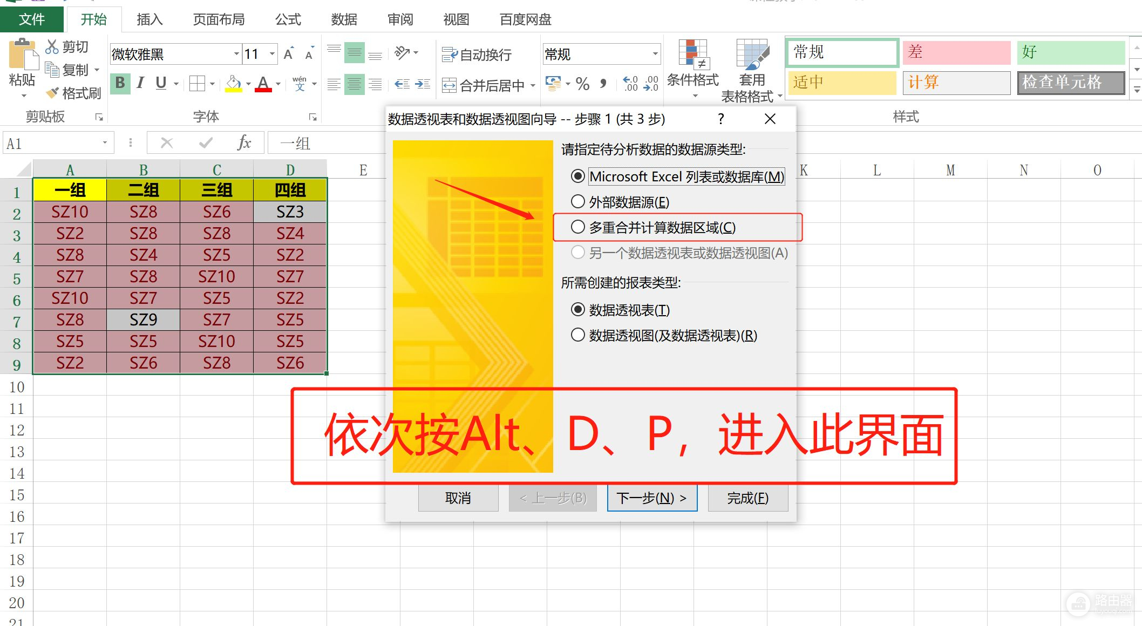
Task: Click the 取消 button in wizard
Action: (458, 498)
